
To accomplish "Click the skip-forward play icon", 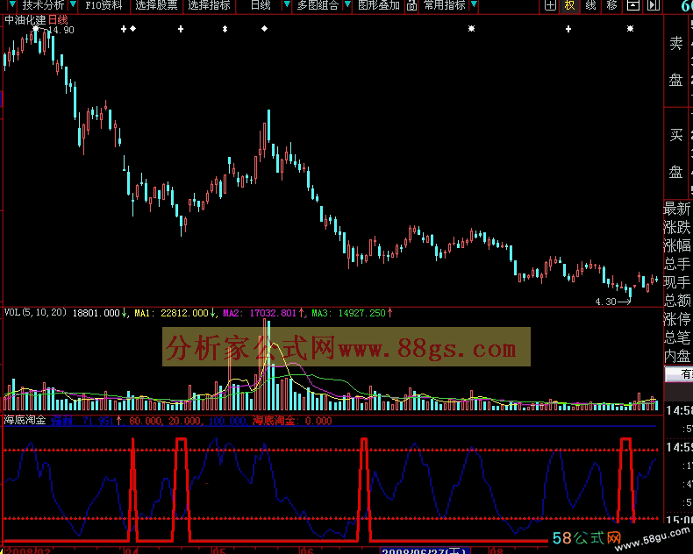I will point(654,5).
